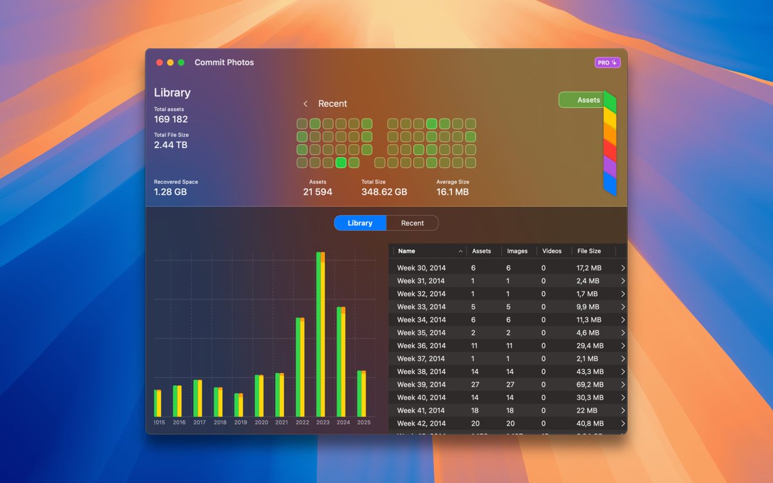Open Week 40, 2014 row chevron
This screenshot has width=773, height=483.
[623, 397]
